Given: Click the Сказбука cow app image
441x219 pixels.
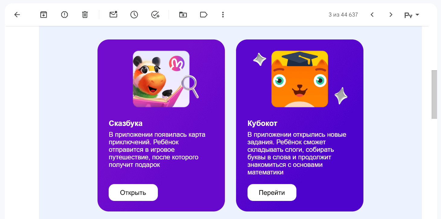Looking at the screenshot, I should (161, 79).
